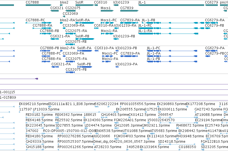Click transcript blos2-RA
The image size is (228, 151).
[62, 23]
